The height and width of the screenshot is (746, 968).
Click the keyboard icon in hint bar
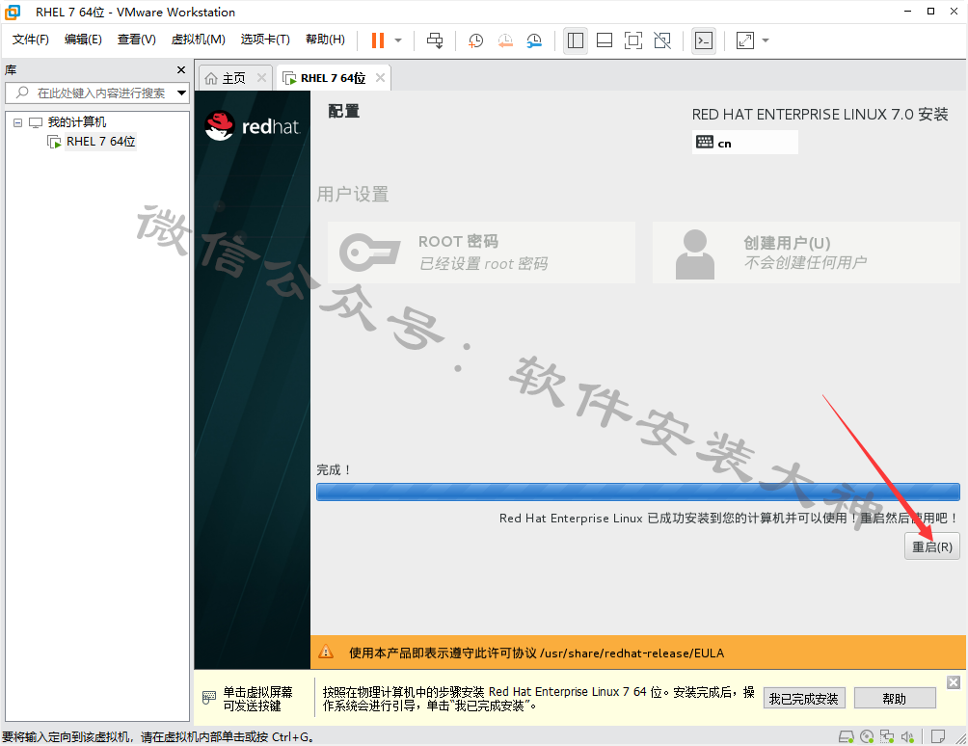click(x=209, y=698)
